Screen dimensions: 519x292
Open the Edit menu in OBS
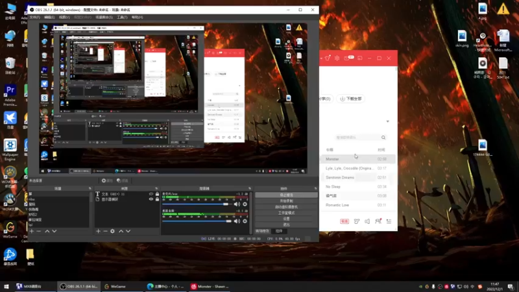click(x=49, y=18)
